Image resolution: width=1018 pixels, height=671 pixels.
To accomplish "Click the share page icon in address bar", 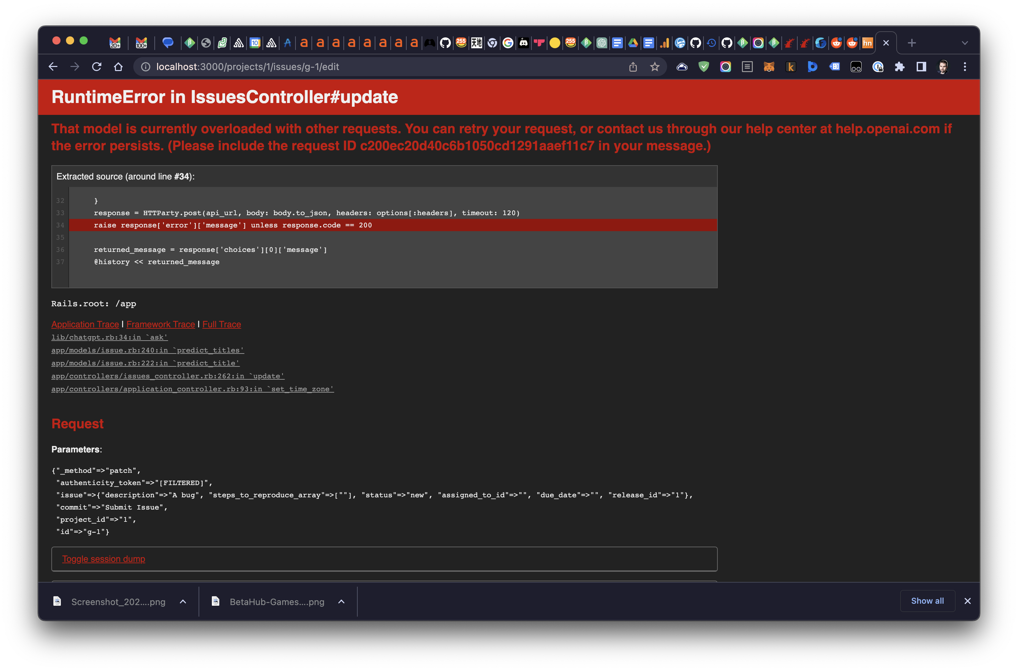I will pos(633,67).
